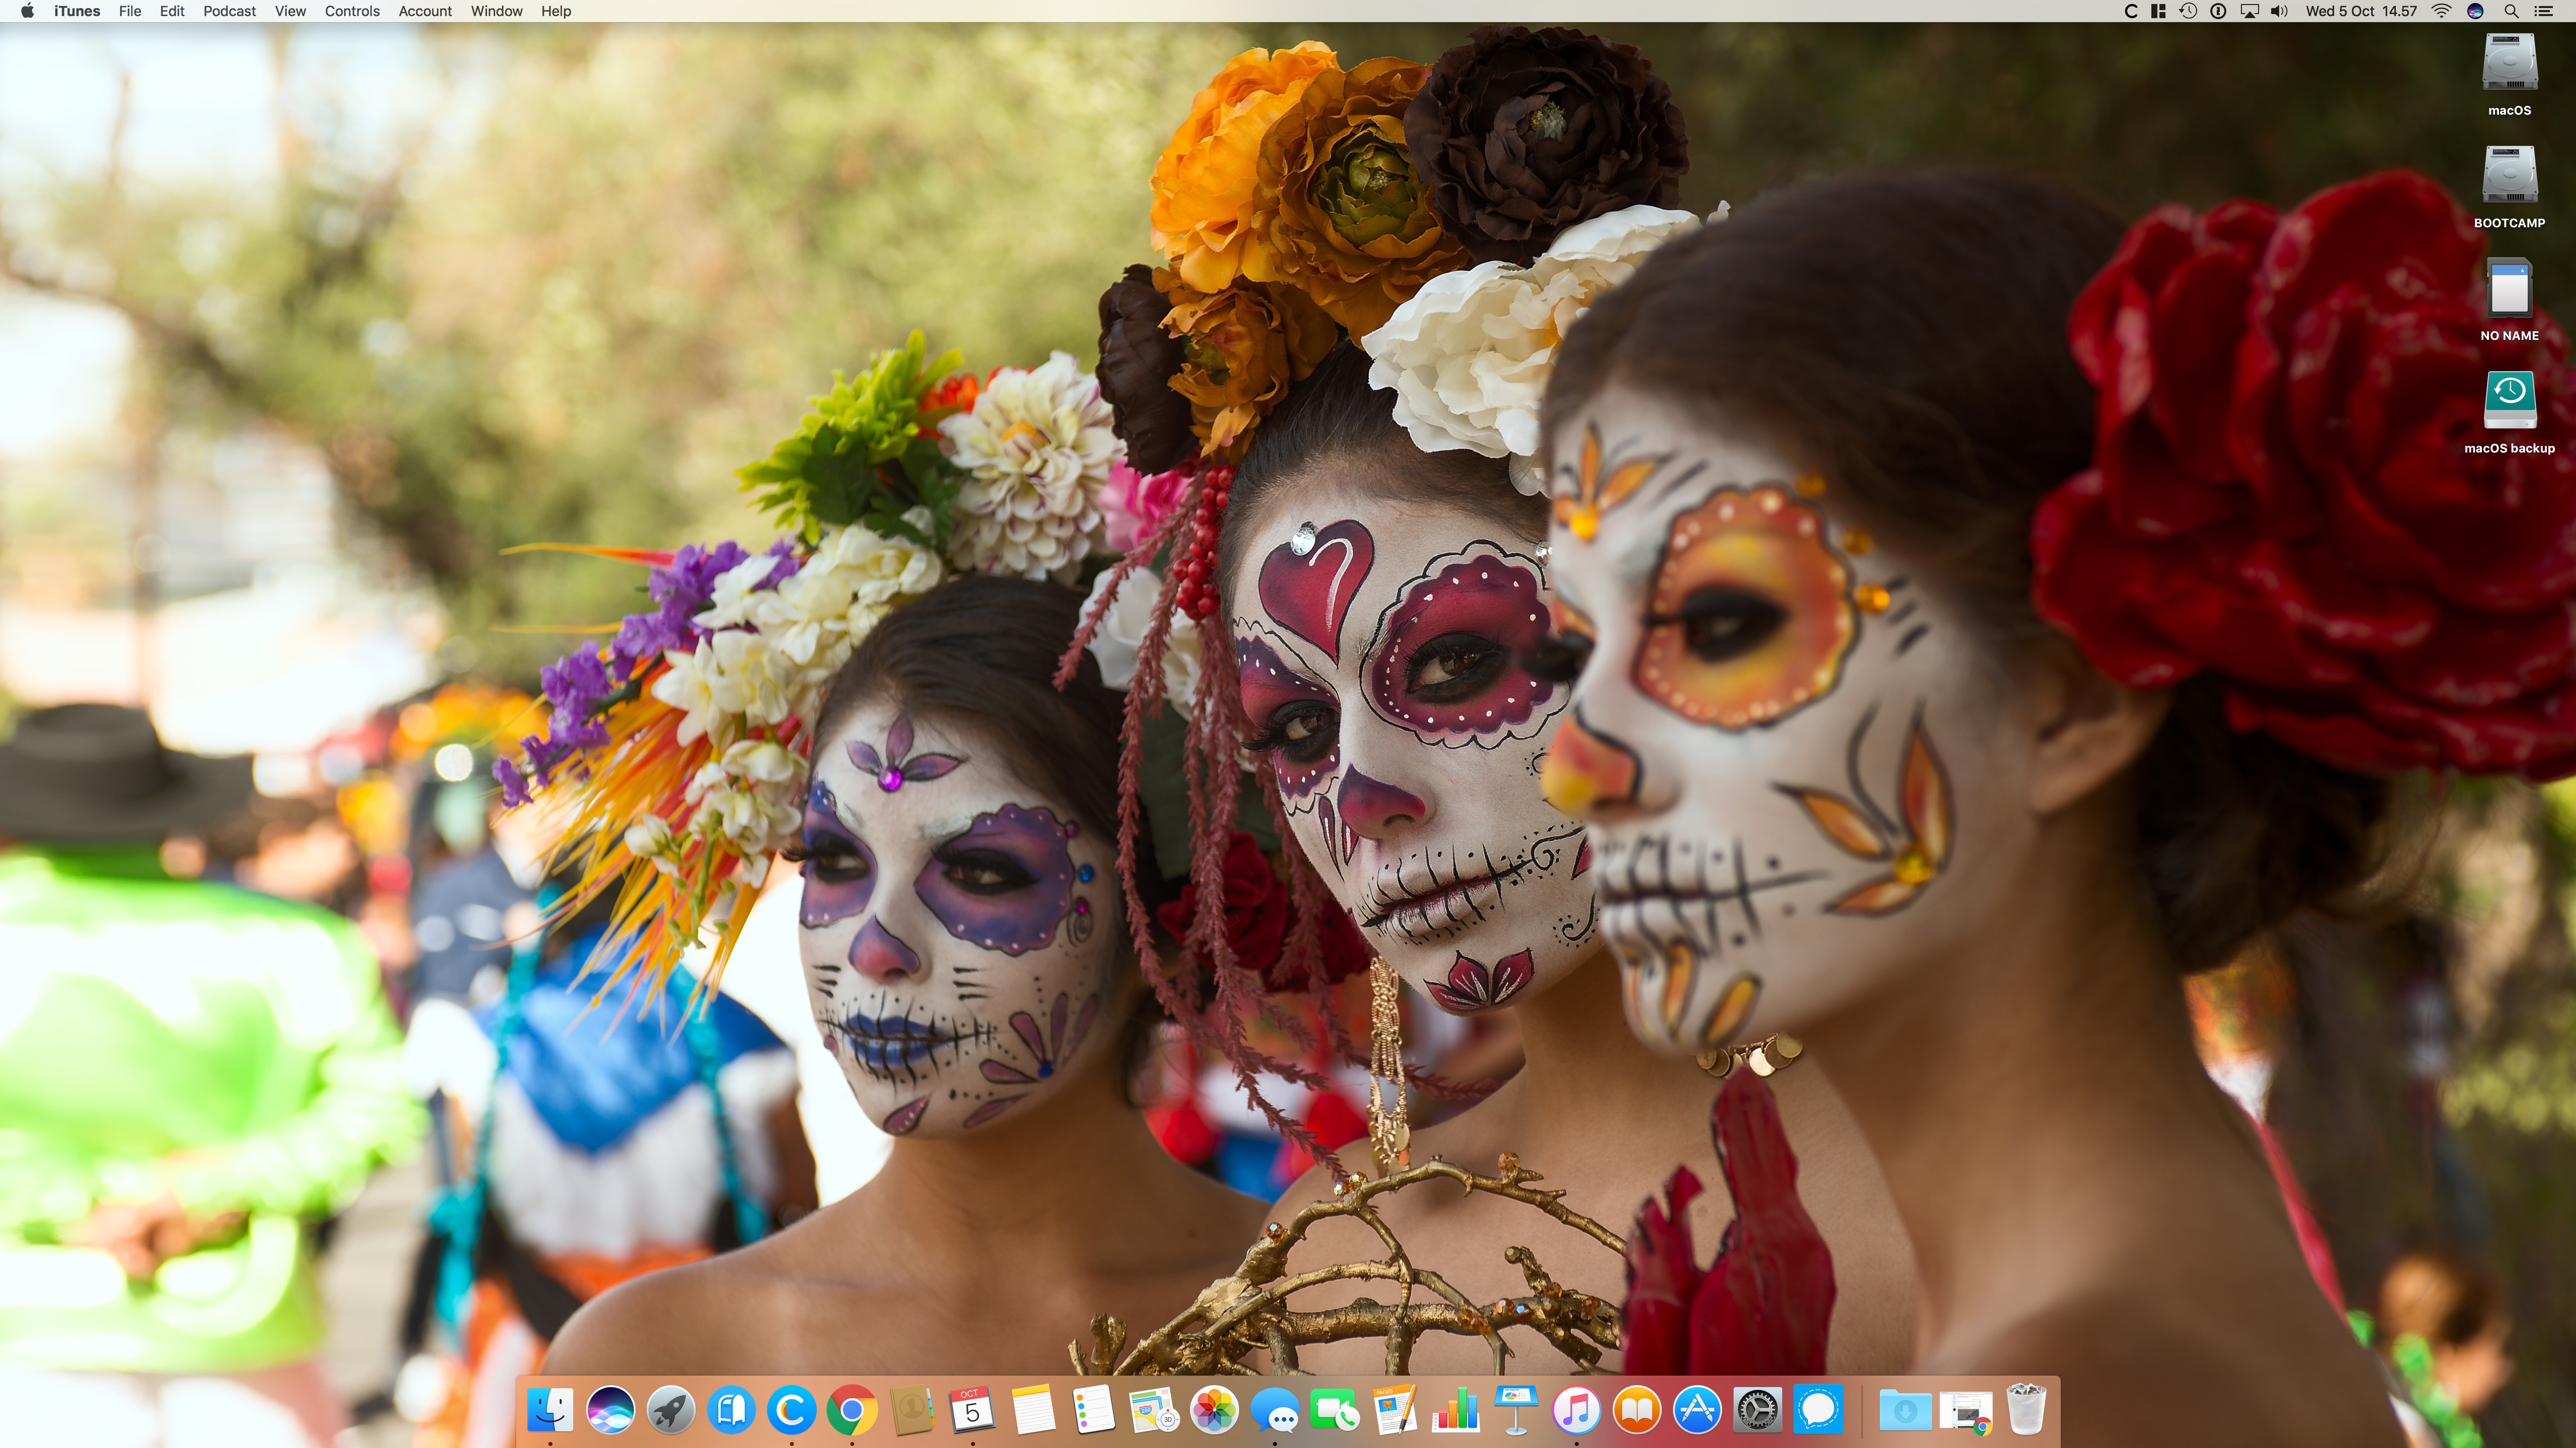Open Keynote from the Dock
The height and width of the screenshot is (1448, 2576).
point(1516,1410)
